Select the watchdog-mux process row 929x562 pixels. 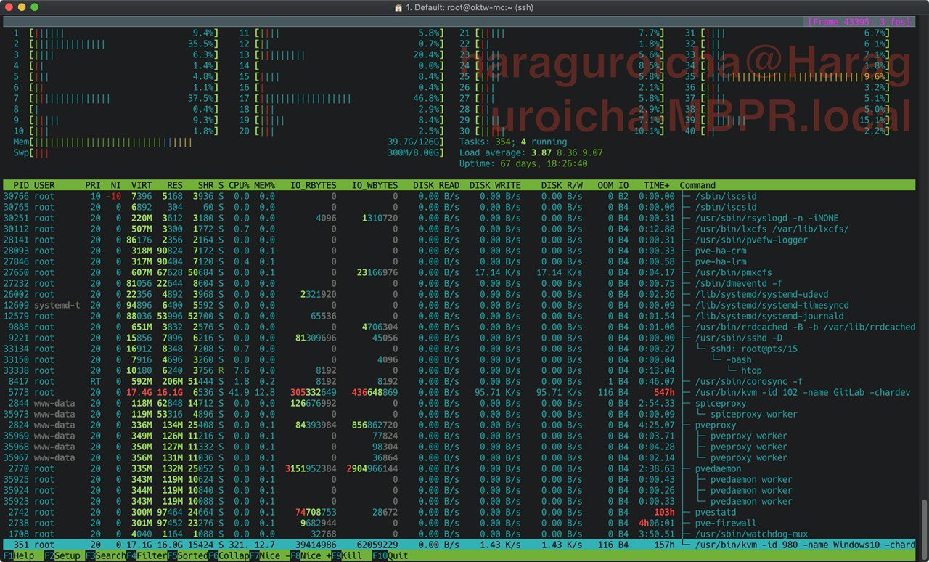459,534
